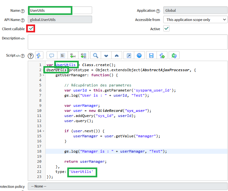
Task: Click the Description translation code icon
Action: 23,38
